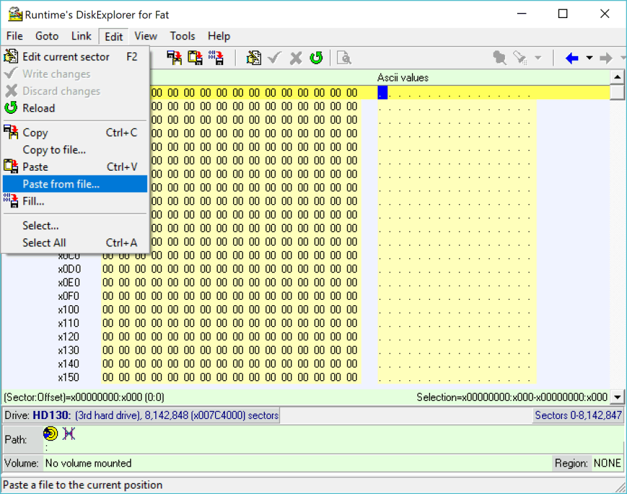627x494 pixels.
Task: Click the yellow drive icon in Path
Action: point(51,434)
